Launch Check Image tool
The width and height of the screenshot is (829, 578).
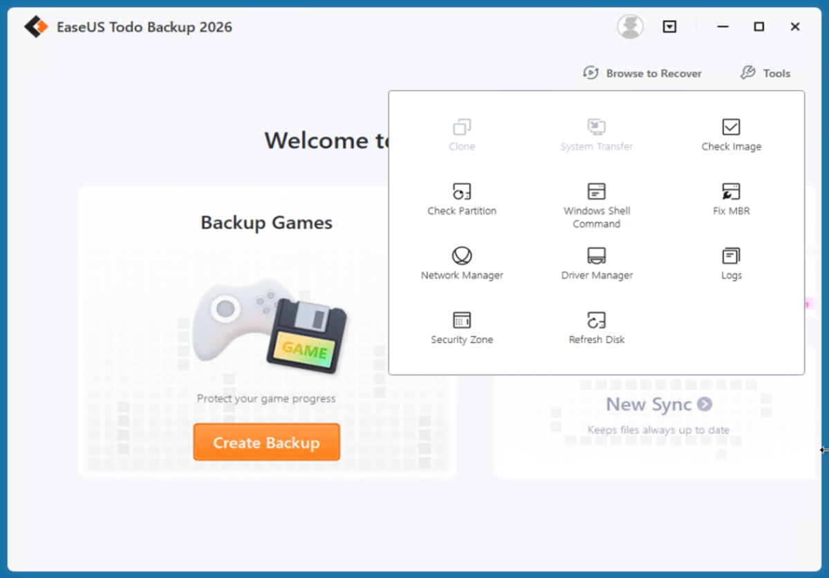point(732,135)
